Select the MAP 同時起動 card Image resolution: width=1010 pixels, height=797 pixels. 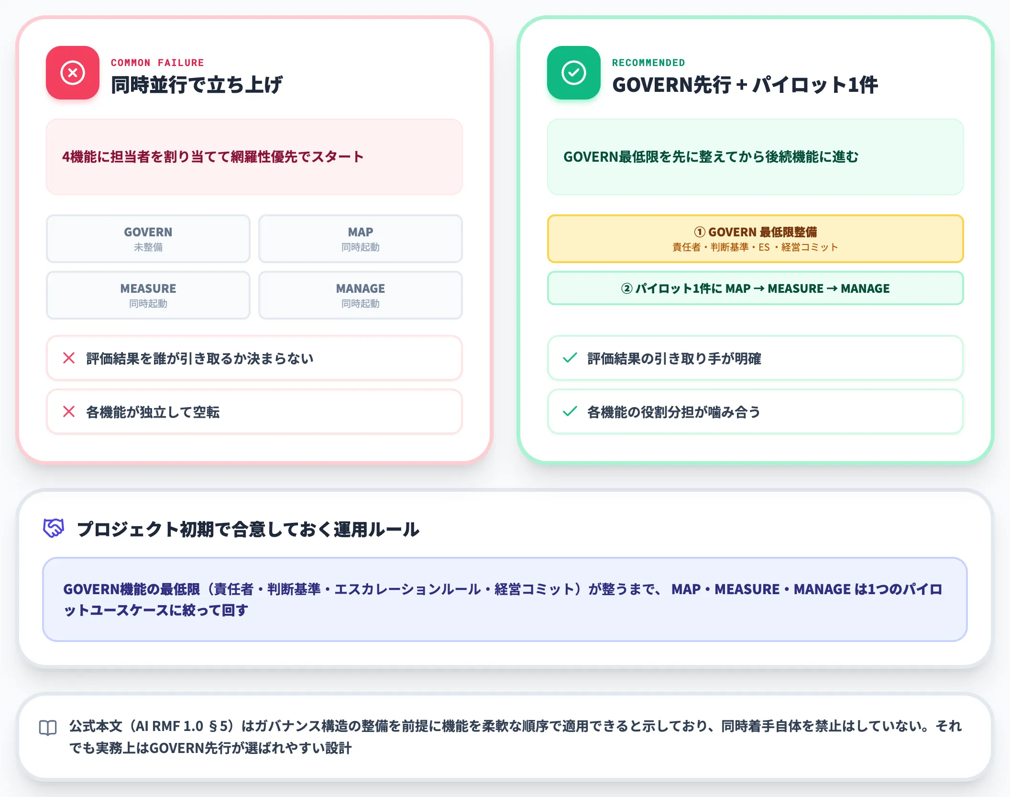pyautogui.click(x=361, y=239)
